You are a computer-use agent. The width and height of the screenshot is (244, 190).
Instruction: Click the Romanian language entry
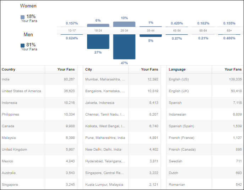pyautogui.click(x=177, y=185)
